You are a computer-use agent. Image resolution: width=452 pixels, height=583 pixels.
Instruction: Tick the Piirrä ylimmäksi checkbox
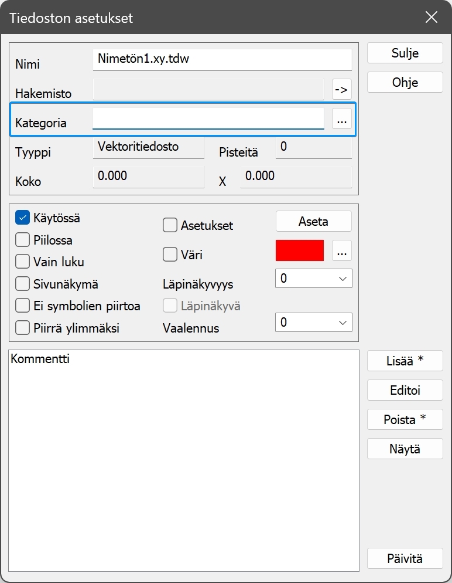pyautogui.click(x=22, y=328)
